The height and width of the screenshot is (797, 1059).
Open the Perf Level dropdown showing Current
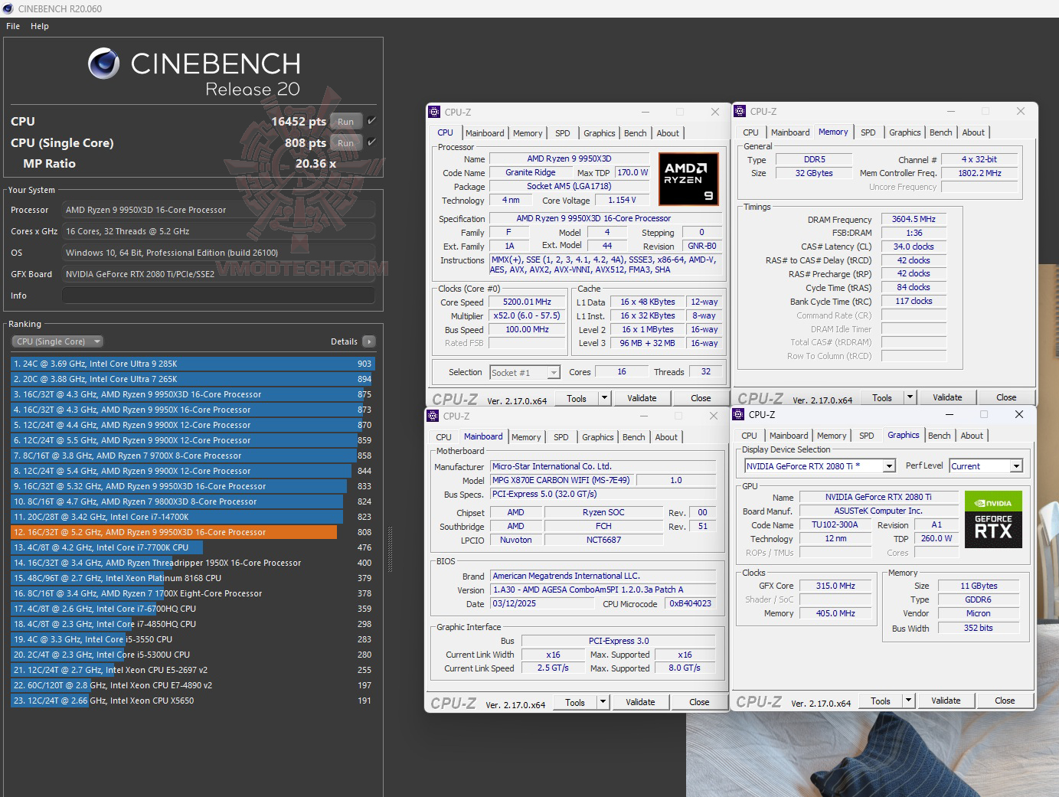(x=986, y=466)
